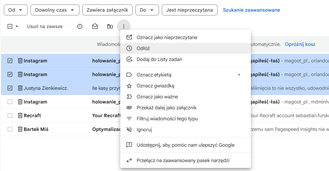
Task: Click the mark as read envelope icon
Action: click(x=95, y=26)
